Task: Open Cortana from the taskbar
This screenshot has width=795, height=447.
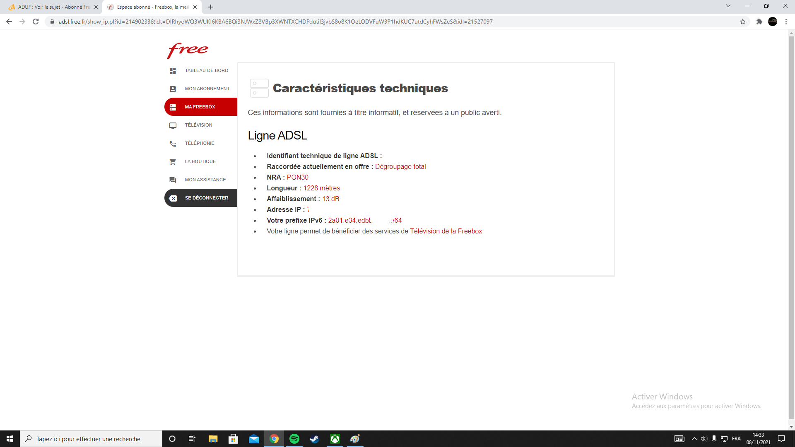Action: pyautogui.click(x=172, y=439)
